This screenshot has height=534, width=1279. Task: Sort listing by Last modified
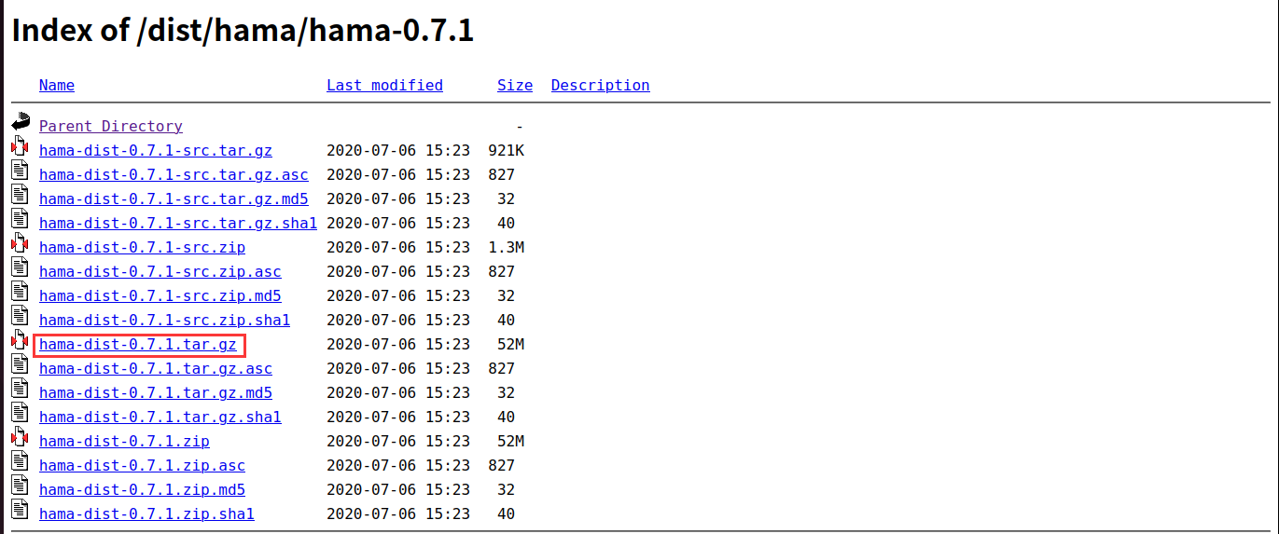point(384,85)
